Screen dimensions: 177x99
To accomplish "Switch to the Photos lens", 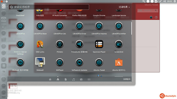I will (81, 79).
